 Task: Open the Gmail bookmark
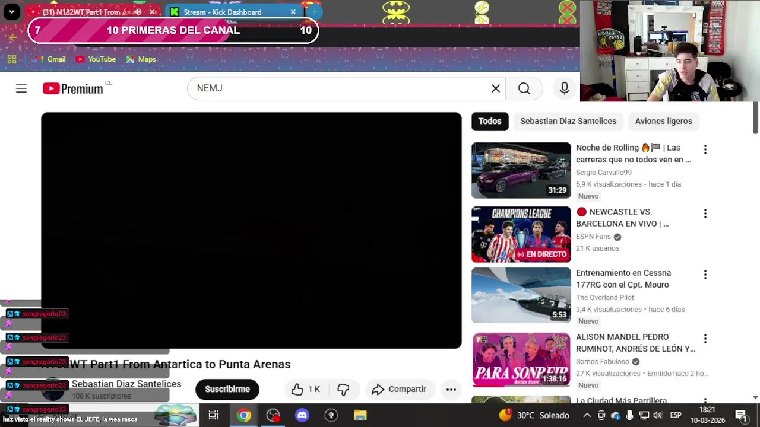[50, 59]
